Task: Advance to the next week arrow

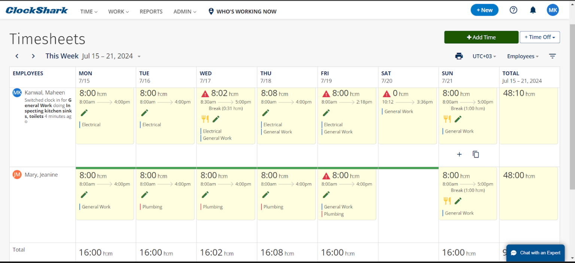Action: [33, 56]
